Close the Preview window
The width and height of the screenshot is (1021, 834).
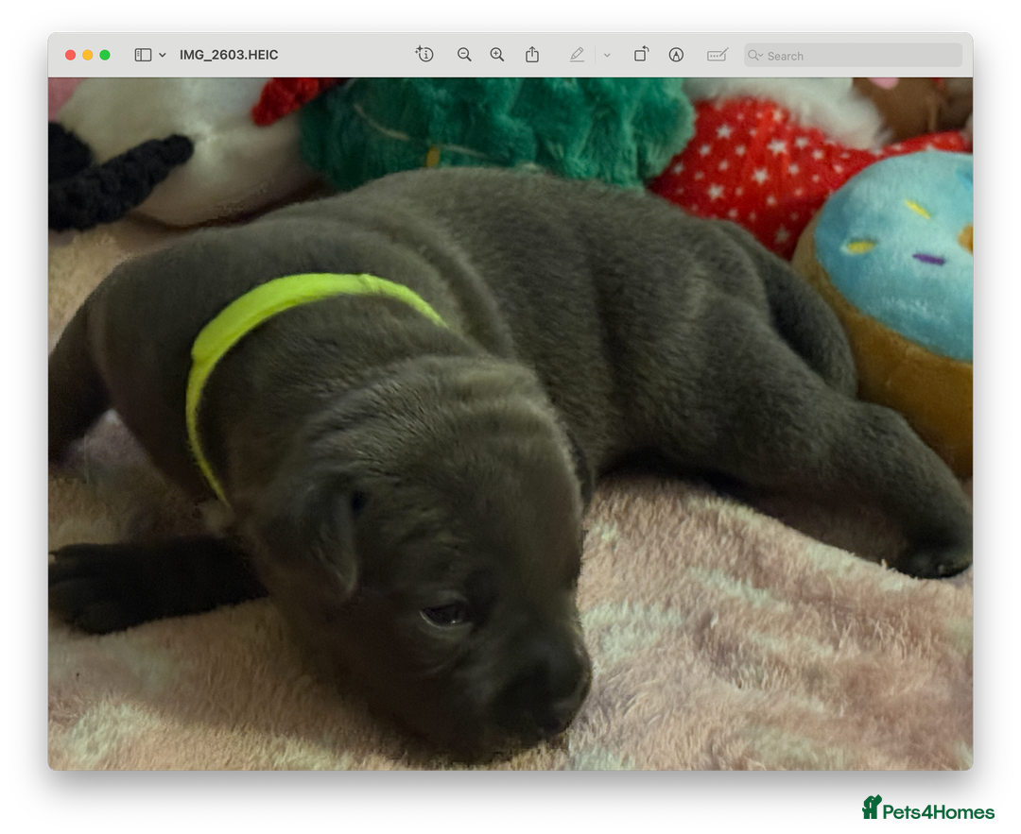pos(70,55)
